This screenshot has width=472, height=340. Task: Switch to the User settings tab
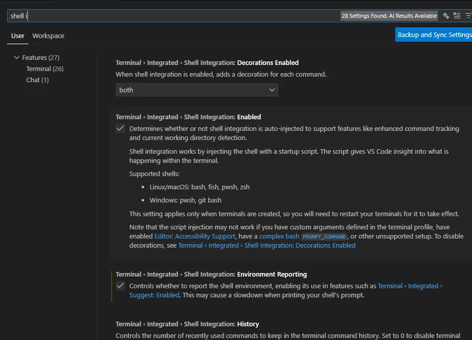pos(18,36)
